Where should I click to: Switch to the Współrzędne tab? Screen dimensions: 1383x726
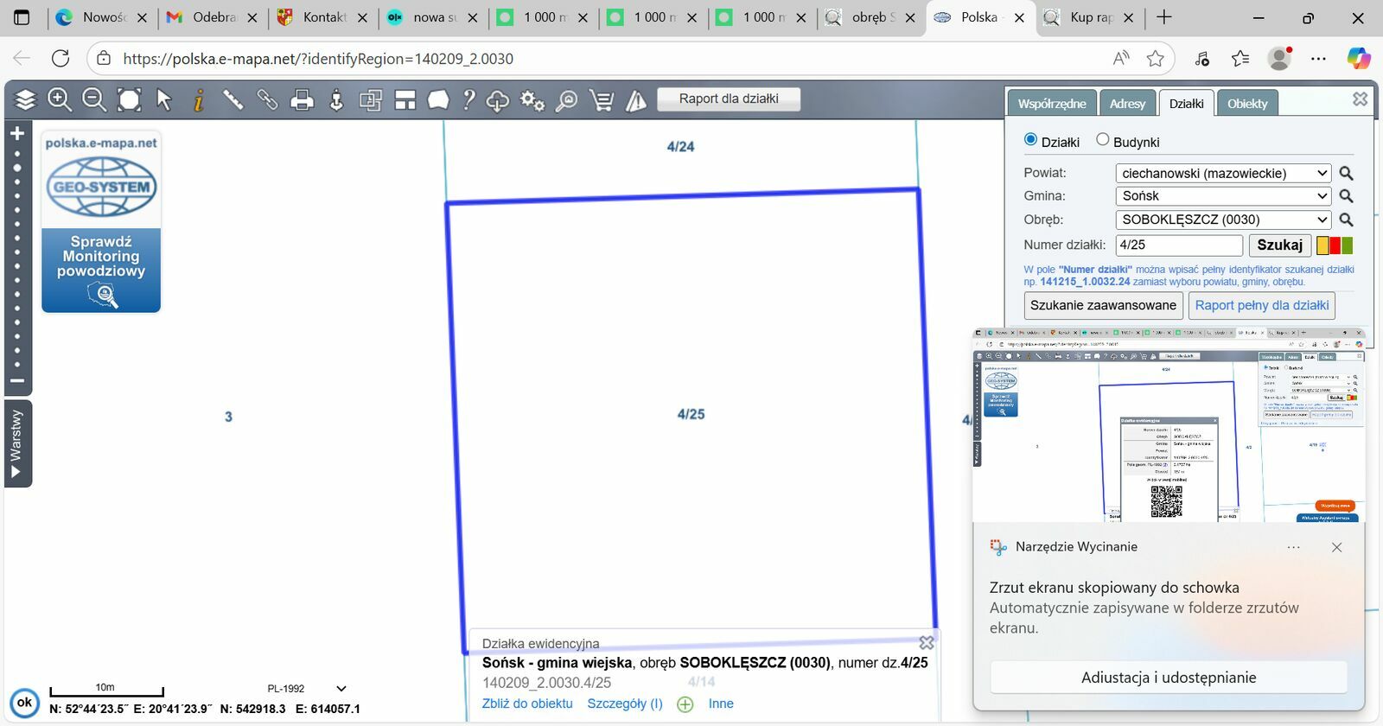tap(1052, 103)
